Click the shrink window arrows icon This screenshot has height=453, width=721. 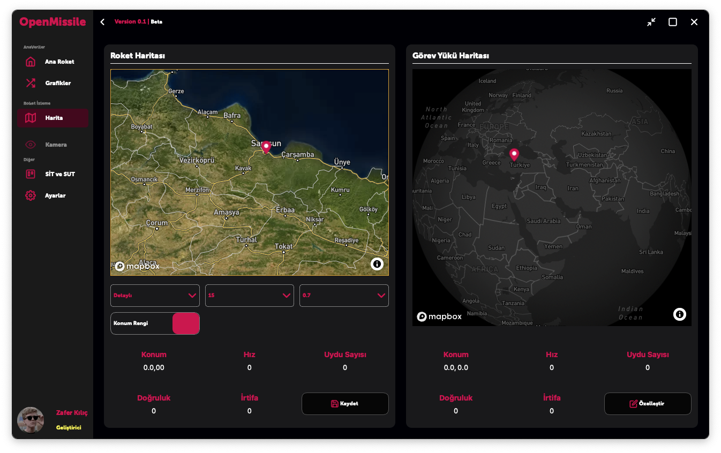click(651, 22)
